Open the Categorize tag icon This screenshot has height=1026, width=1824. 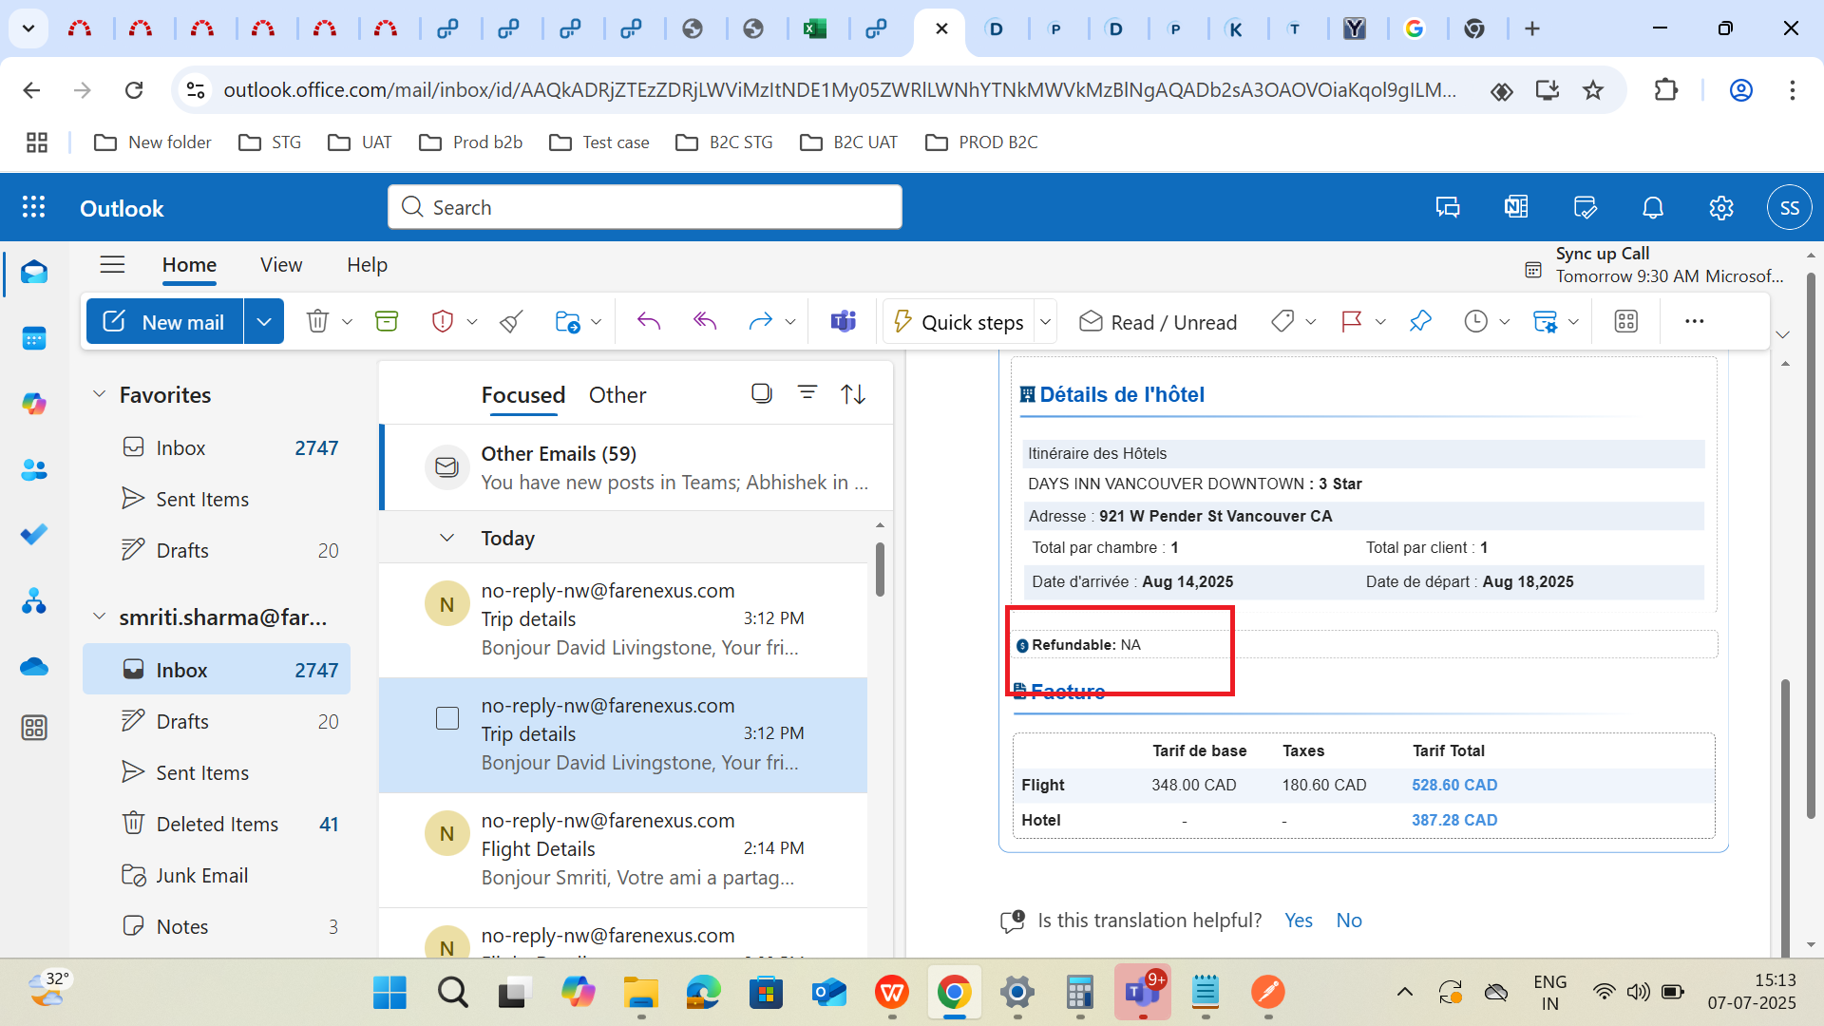coord(1282,322)
